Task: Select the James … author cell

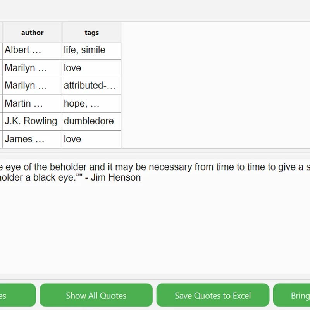Action: [32, 139]
